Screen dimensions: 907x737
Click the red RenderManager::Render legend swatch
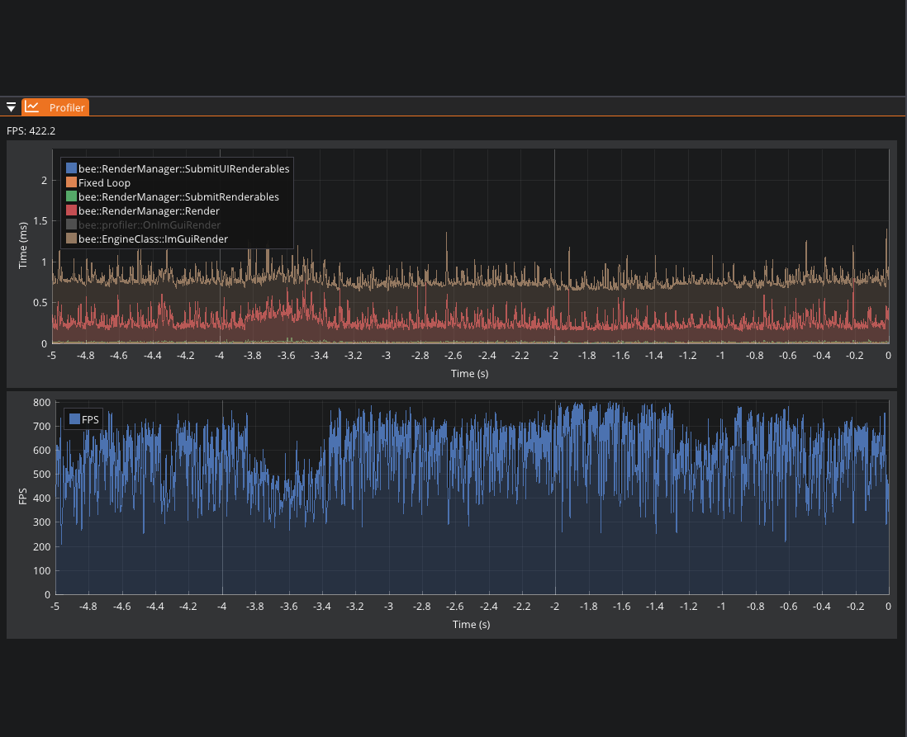tap(71, 211)
